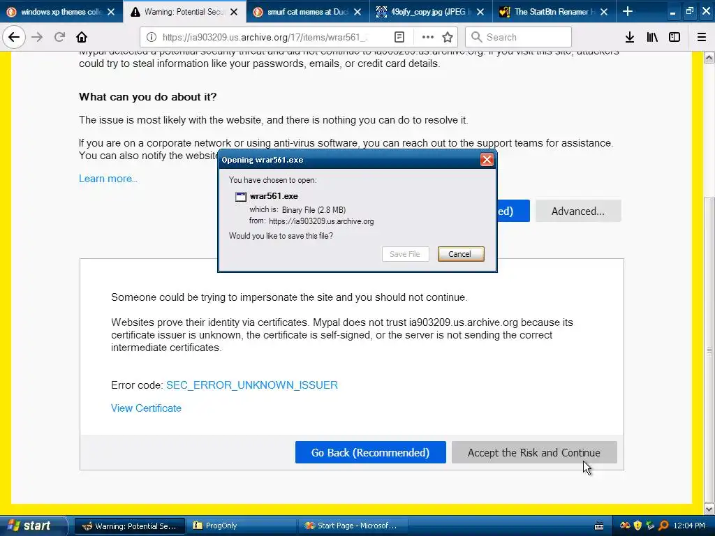
Task: Click the vertical scrollbar thumb
Action: [x=709, y=349]
